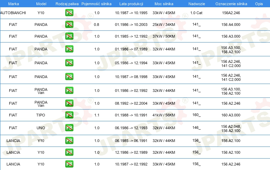Click the Nadwozie column header
This screenshot has height=170, width=270.
click(197, 4)
